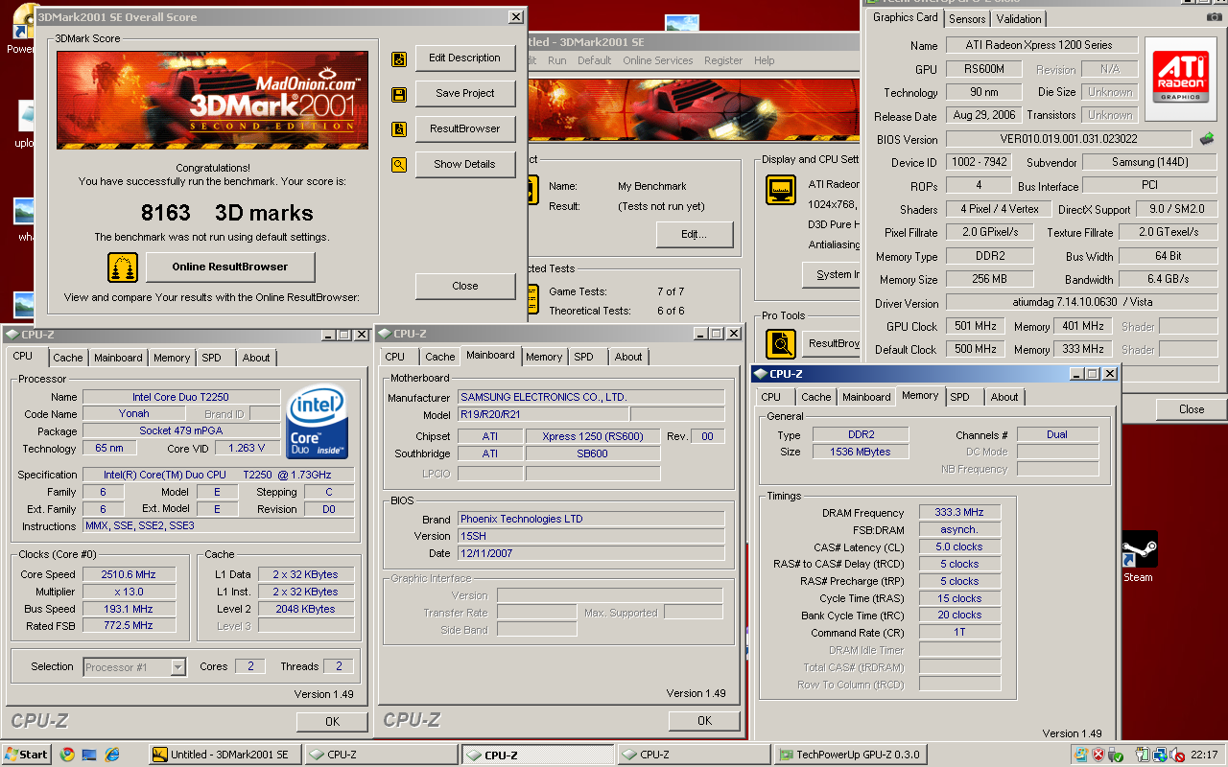Open the Help menu in 3DMark2001 SE
Screen dimensions: 1228x767
click(765, 60)
